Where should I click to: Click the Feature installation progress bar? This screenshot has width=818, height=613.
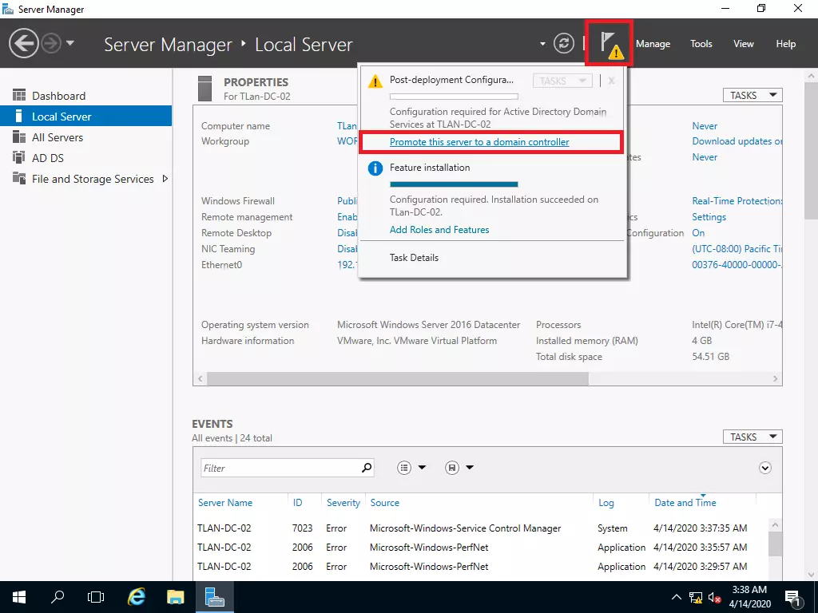pos(454,184)
